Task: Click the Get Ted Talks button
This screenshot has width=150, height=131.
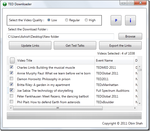Action: pyautogui.click(x=75, y=45)
